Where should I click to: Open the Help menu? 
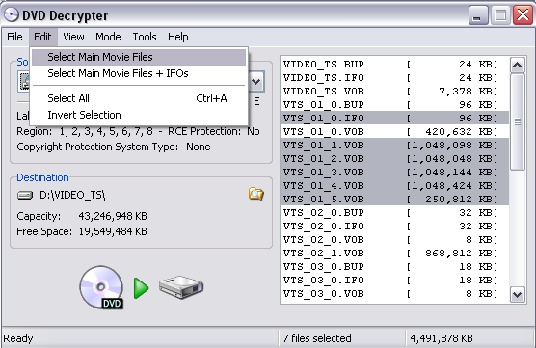tap(177, 37)
